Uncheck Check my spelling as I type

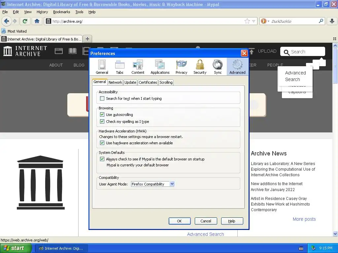102,121
